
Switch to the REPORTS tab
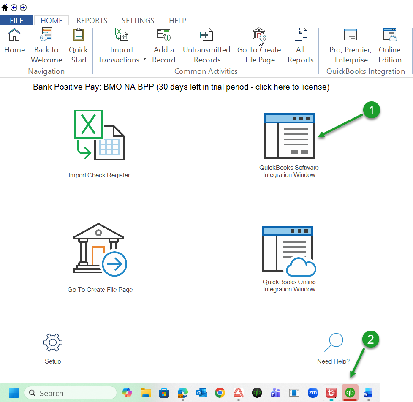point(92,20)
